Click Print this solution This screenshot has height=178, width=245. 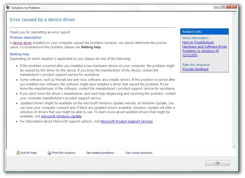pos(63,153)
